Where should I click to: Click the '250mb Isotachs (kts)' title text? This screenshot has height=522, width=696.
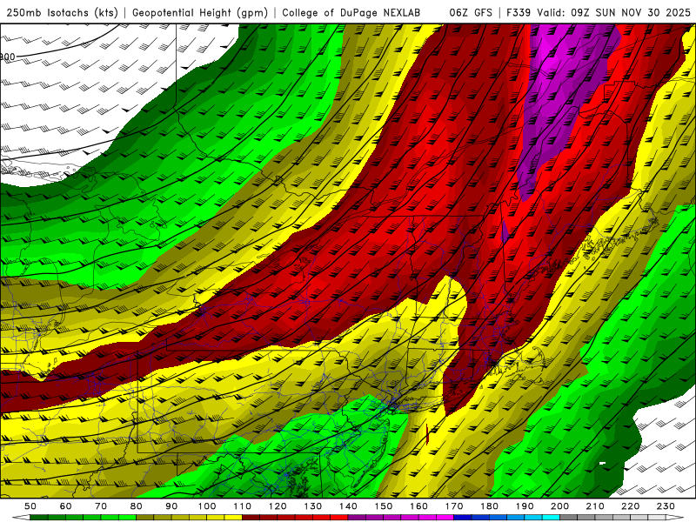62,13
